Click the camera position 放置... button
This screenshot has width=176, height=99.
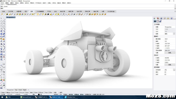click(x=170, y=53)
